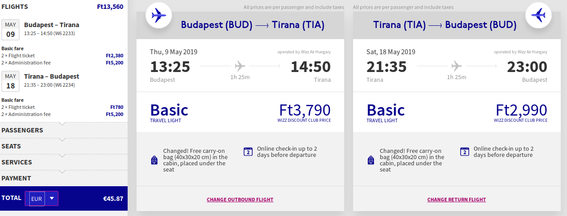Click the plane icon between 21:35 and 23:00
This screenshot has width=567, height=216.
(457, 67)
